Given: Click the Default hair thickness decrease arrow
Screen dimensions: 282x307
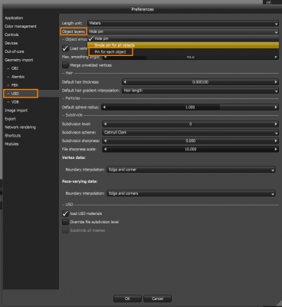Looking at the screenshot, I should tap(125, 82).
